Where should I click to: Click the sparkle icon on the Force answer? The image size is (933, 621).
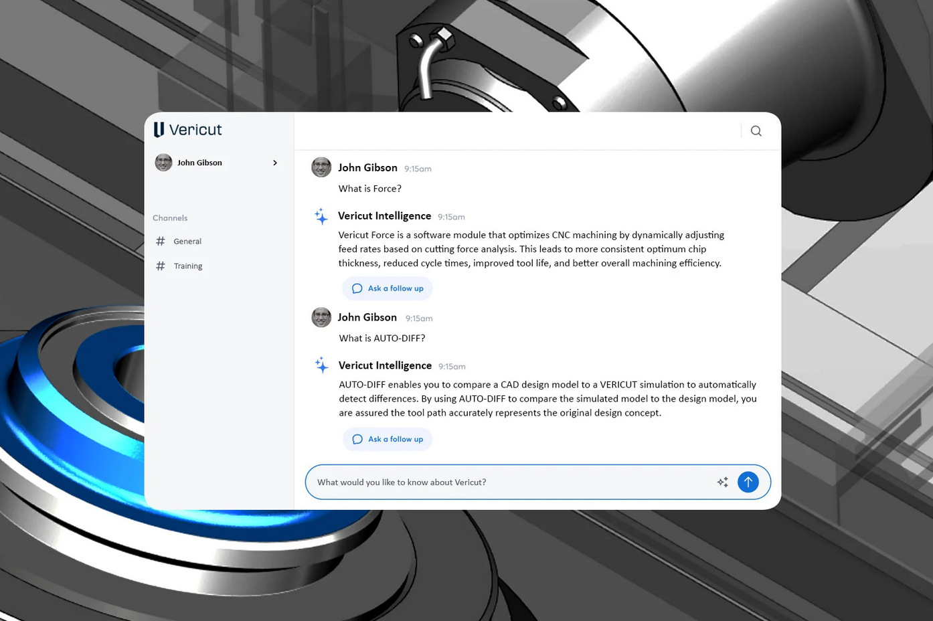tap(321, 216)
